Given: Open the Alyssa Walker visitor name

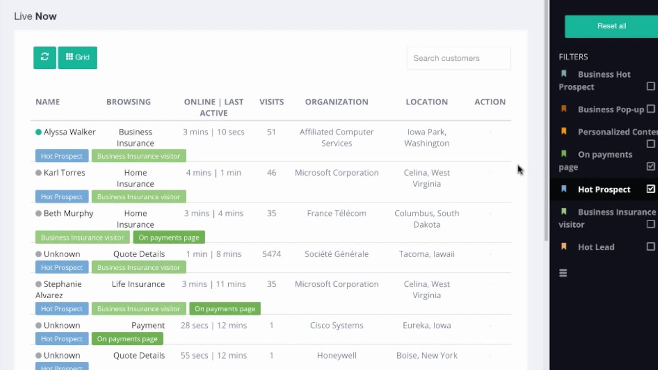Looking at the screenshot, I should click(x=69, y=132).
